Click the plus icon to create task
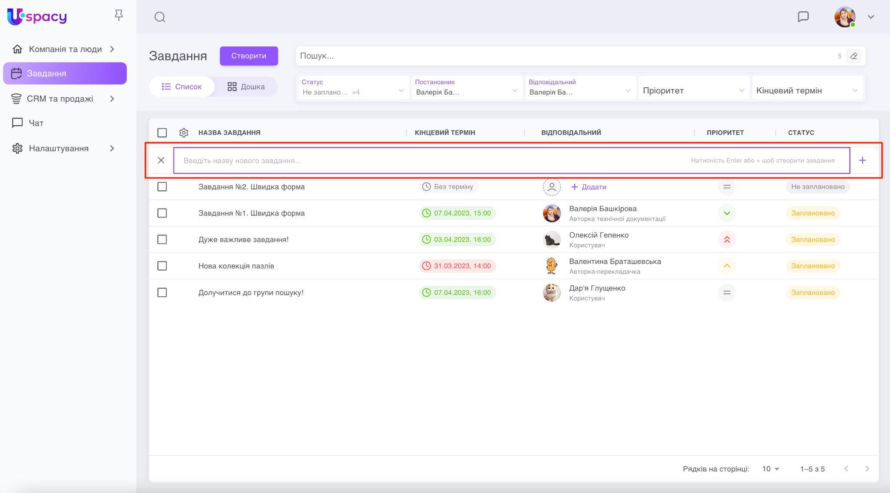Image resolution: width=890 pixels, height=493 pixels. 862,160
